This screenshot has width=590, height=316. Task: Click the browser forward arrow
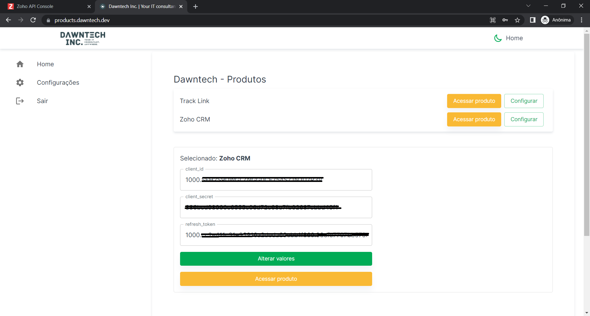[21, 20]
